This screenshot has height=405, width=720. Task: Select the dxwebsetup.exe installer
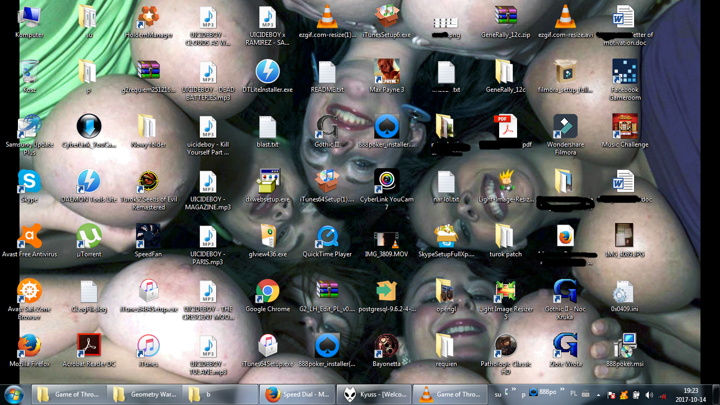(x=268, y=186)
